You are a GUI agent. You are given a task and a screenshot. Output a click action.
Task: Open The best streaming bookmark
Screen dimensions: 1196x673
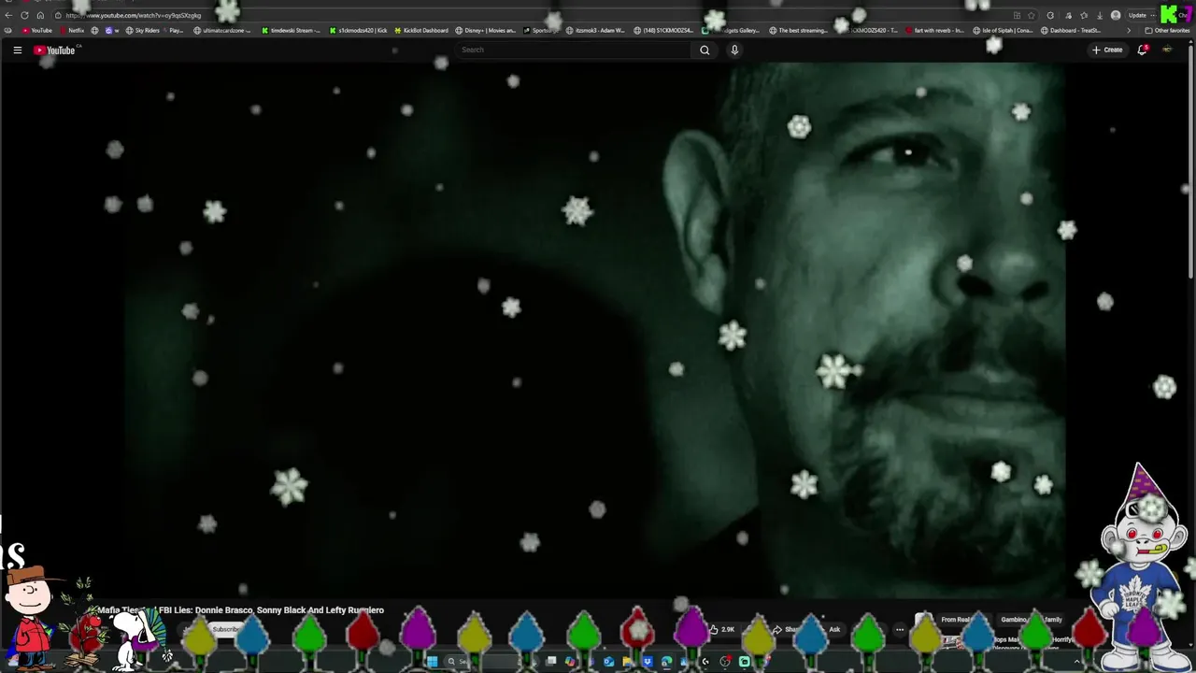click(799, 31)
